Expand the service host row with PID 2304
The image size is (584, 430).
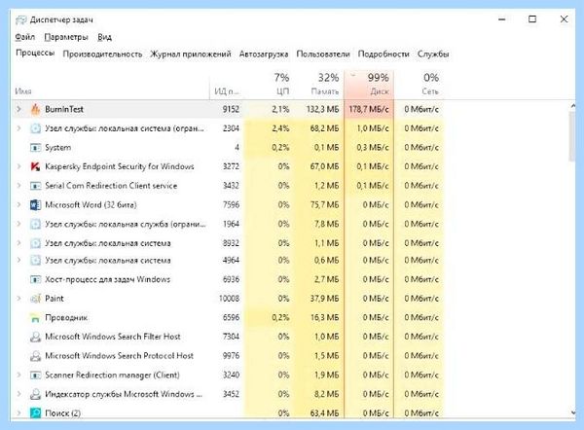pos(18,128)
